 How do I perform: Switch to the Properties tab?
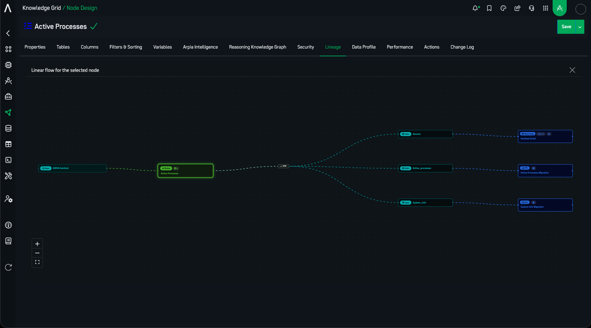pyautogui.click(x=35, y=47)
